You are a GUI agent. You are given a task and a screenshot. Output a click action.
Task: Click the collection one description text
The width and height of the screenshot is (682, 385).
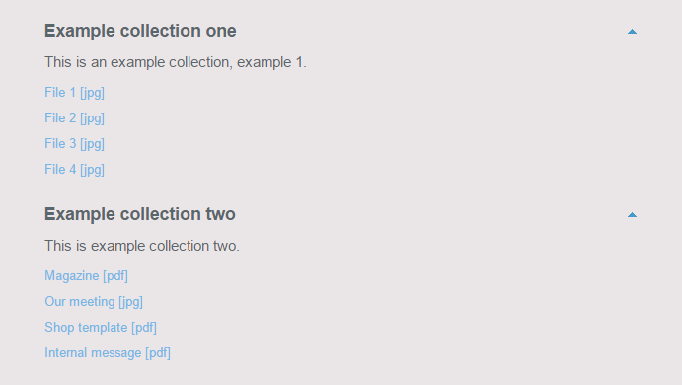tap(176, 62)
